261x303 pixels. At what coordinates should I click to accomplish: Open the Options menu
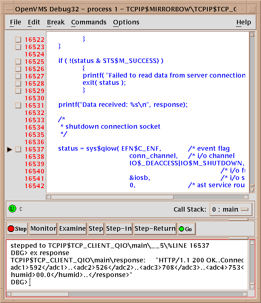(x=126, y=22)
